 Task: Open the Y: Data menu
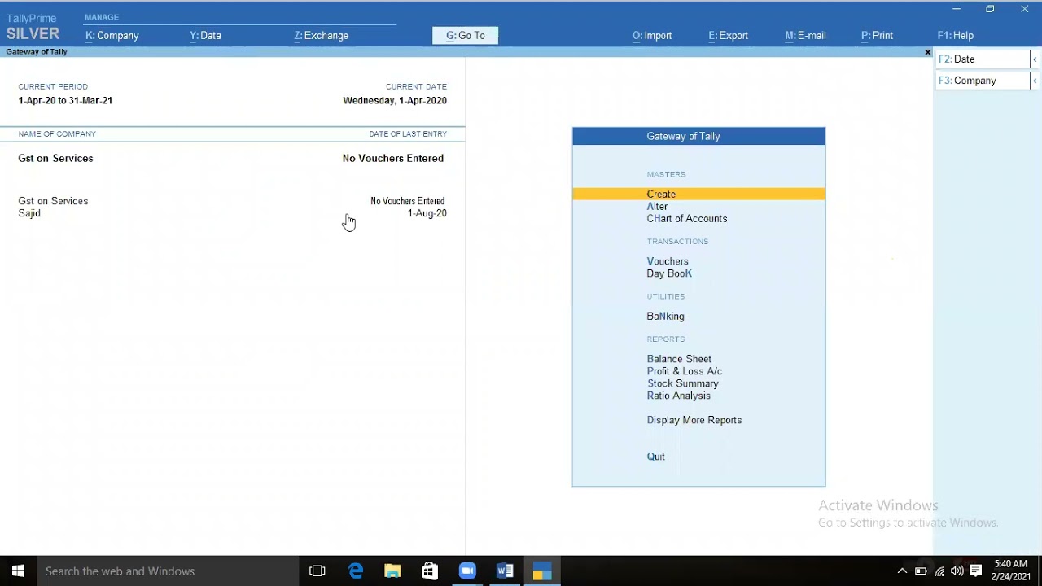[x=205, y=36]
